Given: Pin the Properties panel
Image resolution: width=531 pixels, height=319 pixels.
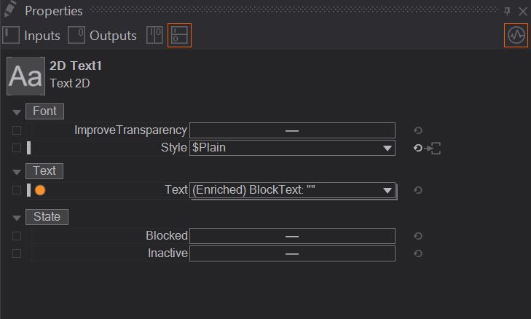Looking at the screenshot, I should (x=507, y=11).
